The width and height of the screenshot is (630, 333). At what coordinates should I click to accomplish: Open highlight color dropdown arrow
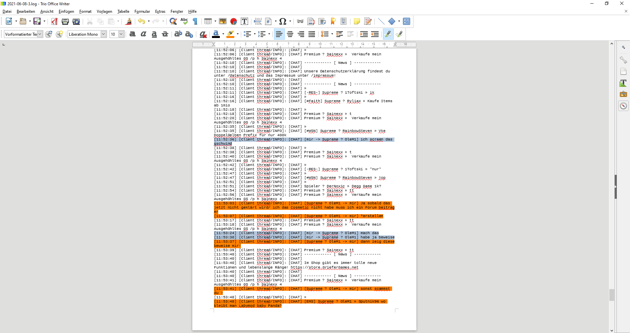coord(238,34)
